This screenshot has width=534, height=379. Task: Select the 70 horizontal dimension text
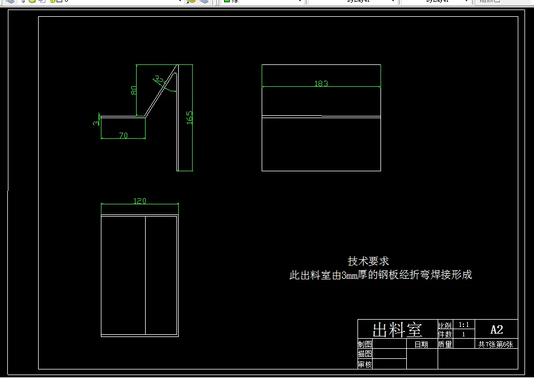tap(123, 135)
